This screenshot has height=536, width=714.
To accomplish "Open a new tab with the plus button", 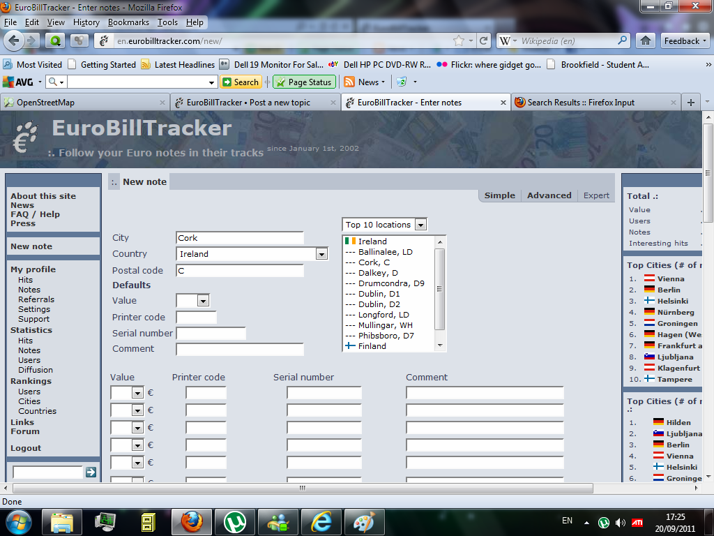I will coord(690,103).
